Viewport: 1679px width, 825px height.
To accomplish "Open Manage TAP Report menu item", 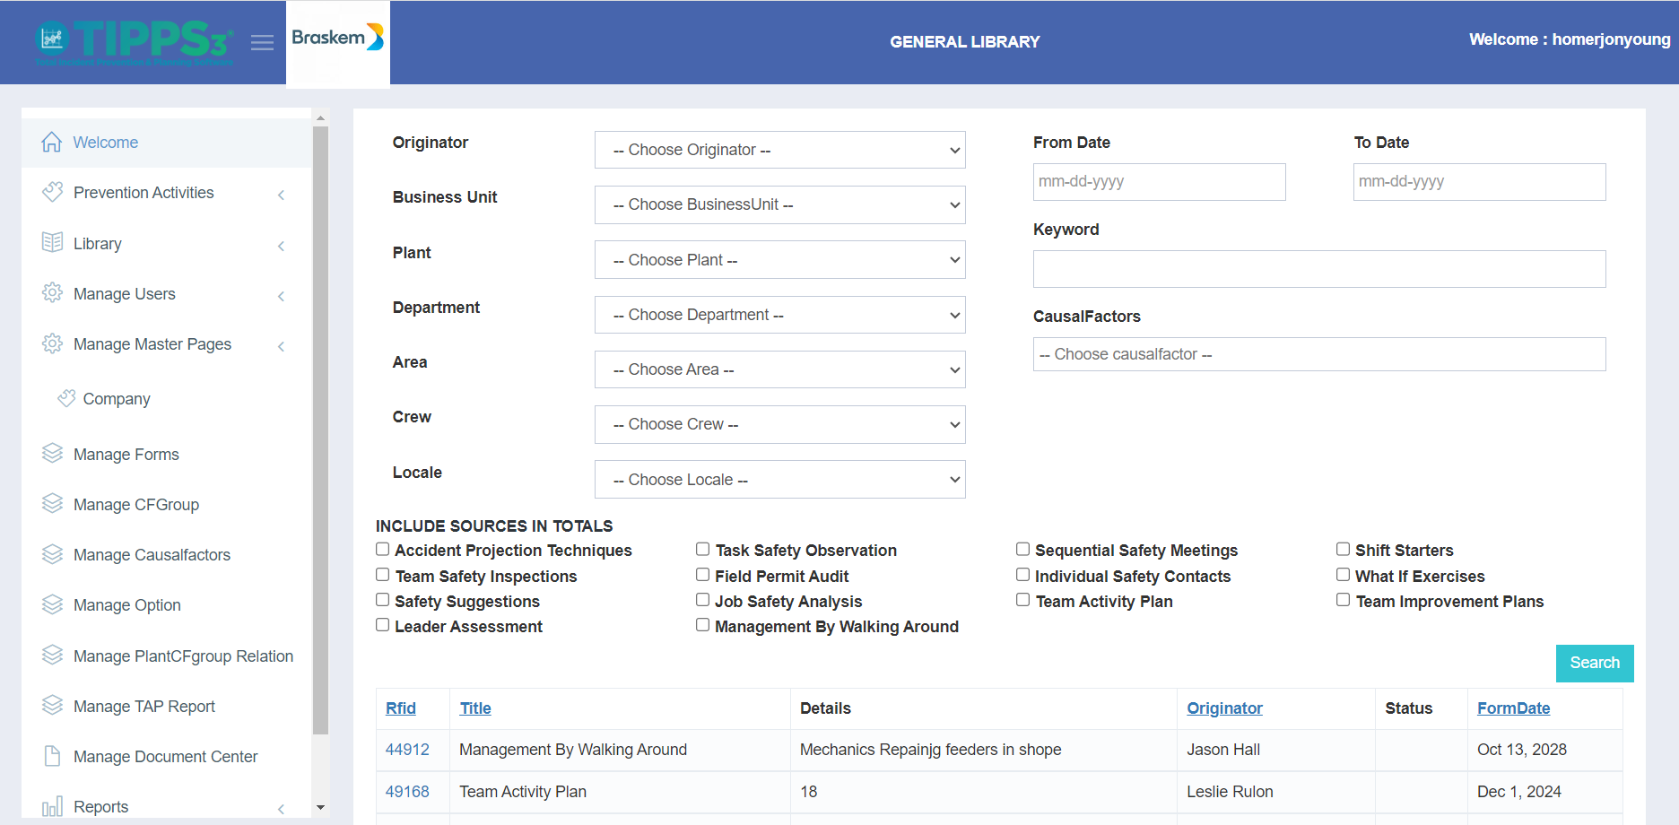I will click(x=144, y=707).
